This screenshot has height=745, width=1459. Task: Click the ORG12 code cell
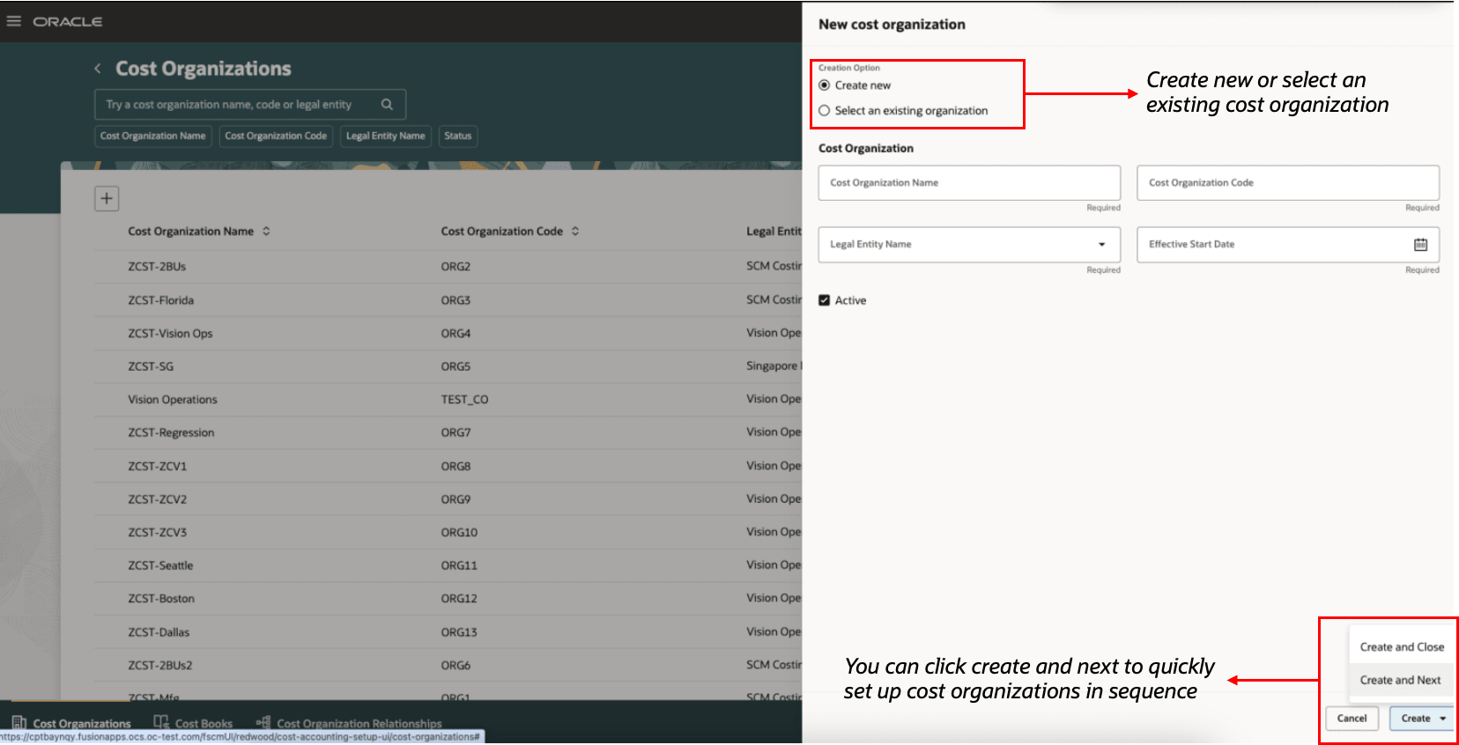click(x=459, y=599)
